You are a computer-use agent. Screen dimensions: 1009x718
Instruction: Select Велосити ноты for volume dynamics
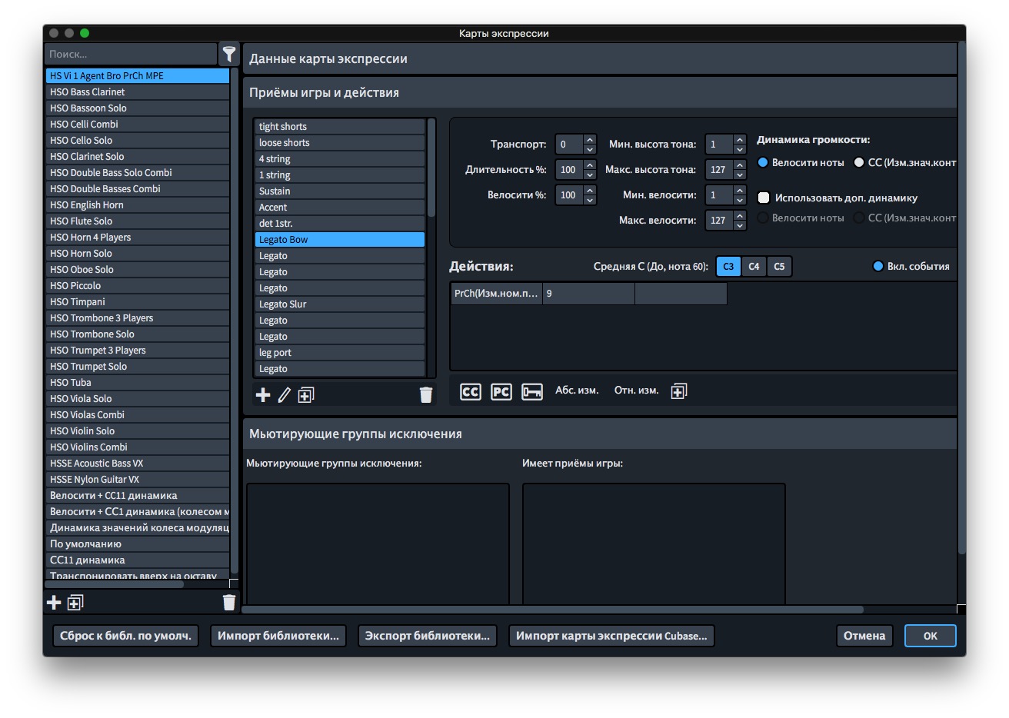(x=763, y=162)
